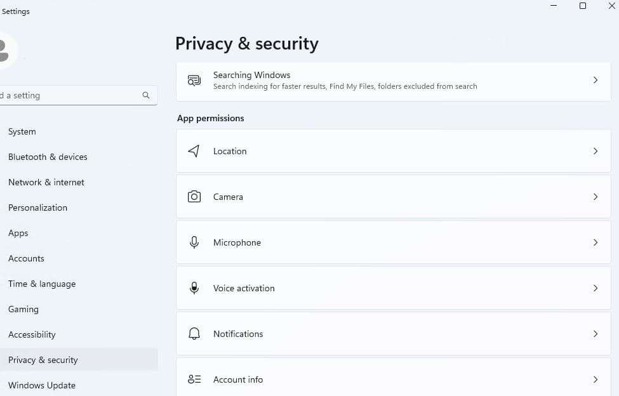Image resolution: width=619 pixels, height=396 pixels.
Task: Click the Location arrow icon
Action: (194, 151)
